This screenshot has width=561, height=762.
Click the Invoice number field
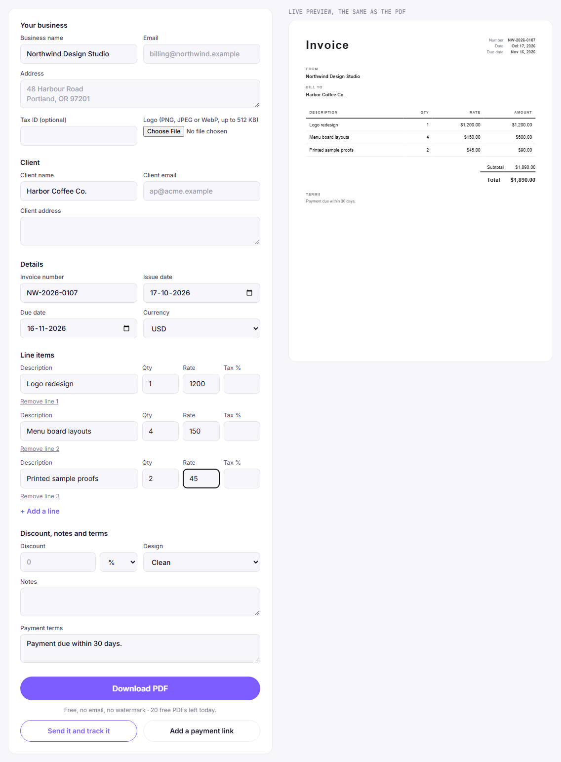(79, 293)
